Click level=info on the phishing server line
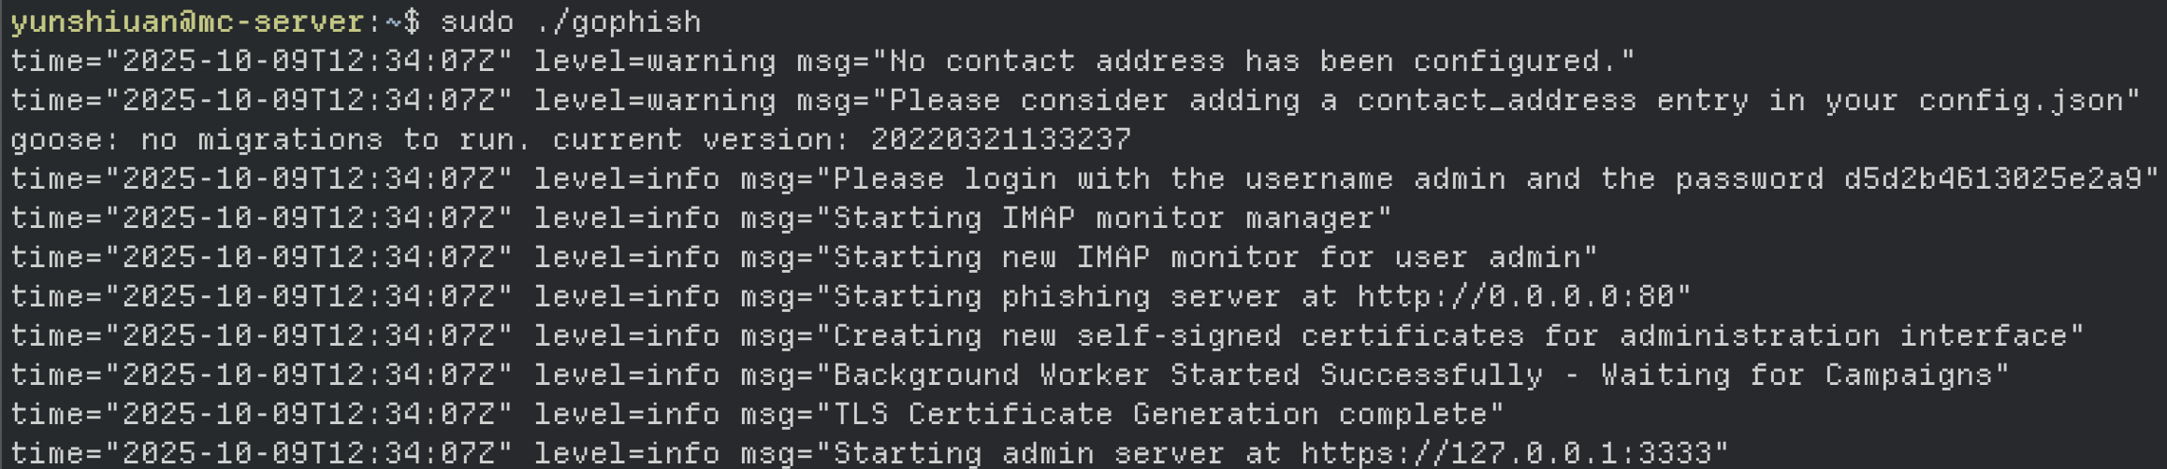The image size is (2167, 469). 627,296
